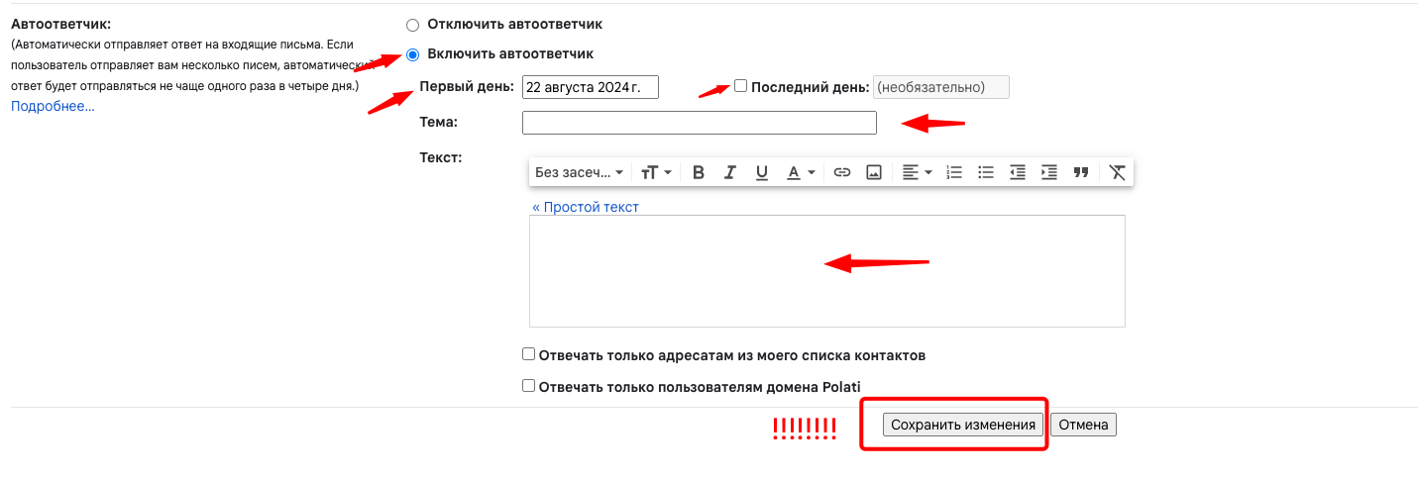The width and height of the screenshot is (1418, 478).
Task: Open the Подробнее… link
Action: pyautogui.click(x=53, y=106)
